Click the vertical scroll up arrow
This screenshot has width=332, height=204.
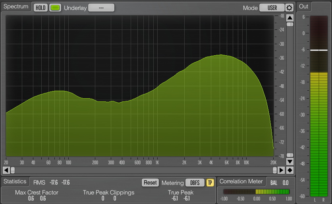click(x=290, y=18)
